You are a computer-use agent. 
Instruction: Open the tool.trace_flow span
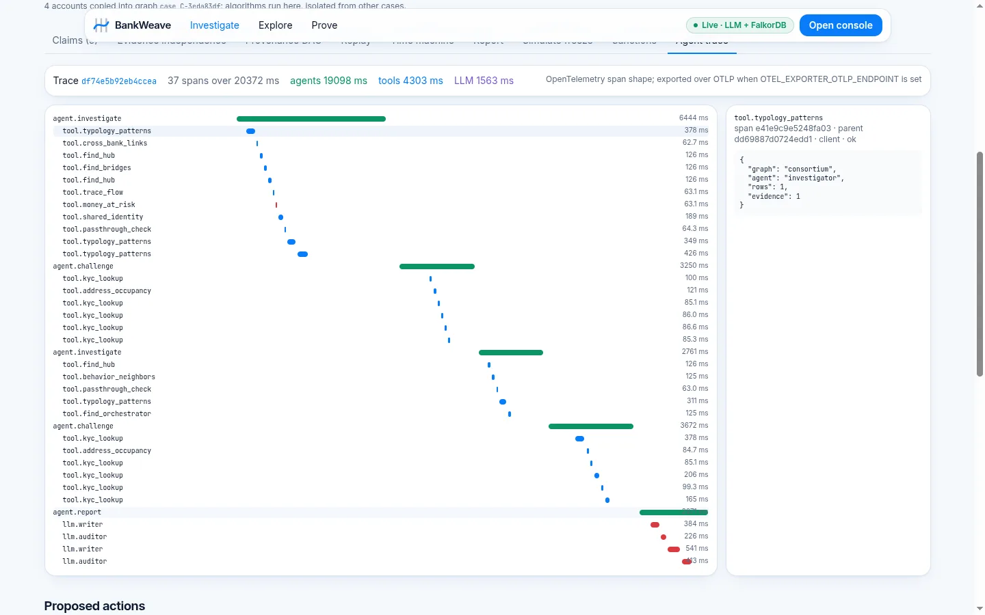point(380,192)
